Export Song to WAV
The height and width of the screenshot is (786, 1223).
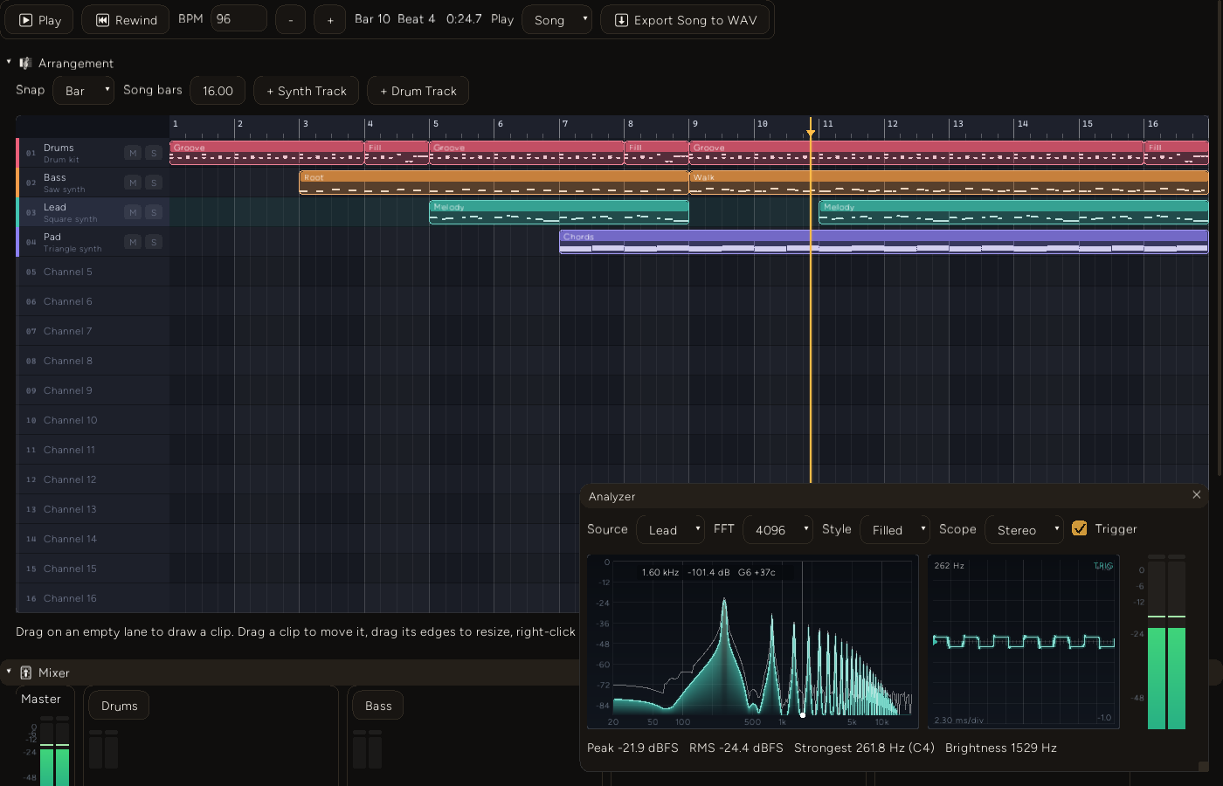[x=685, y=20]
